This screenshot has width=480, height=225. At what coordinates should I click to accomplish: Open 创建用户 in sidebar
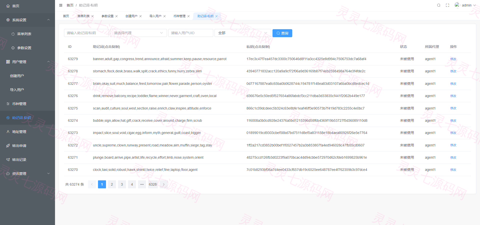(27, 76)
